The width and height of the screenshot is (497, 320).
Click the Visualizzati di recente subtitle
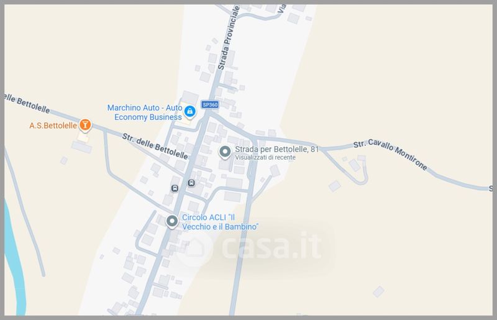click(265, 157)
